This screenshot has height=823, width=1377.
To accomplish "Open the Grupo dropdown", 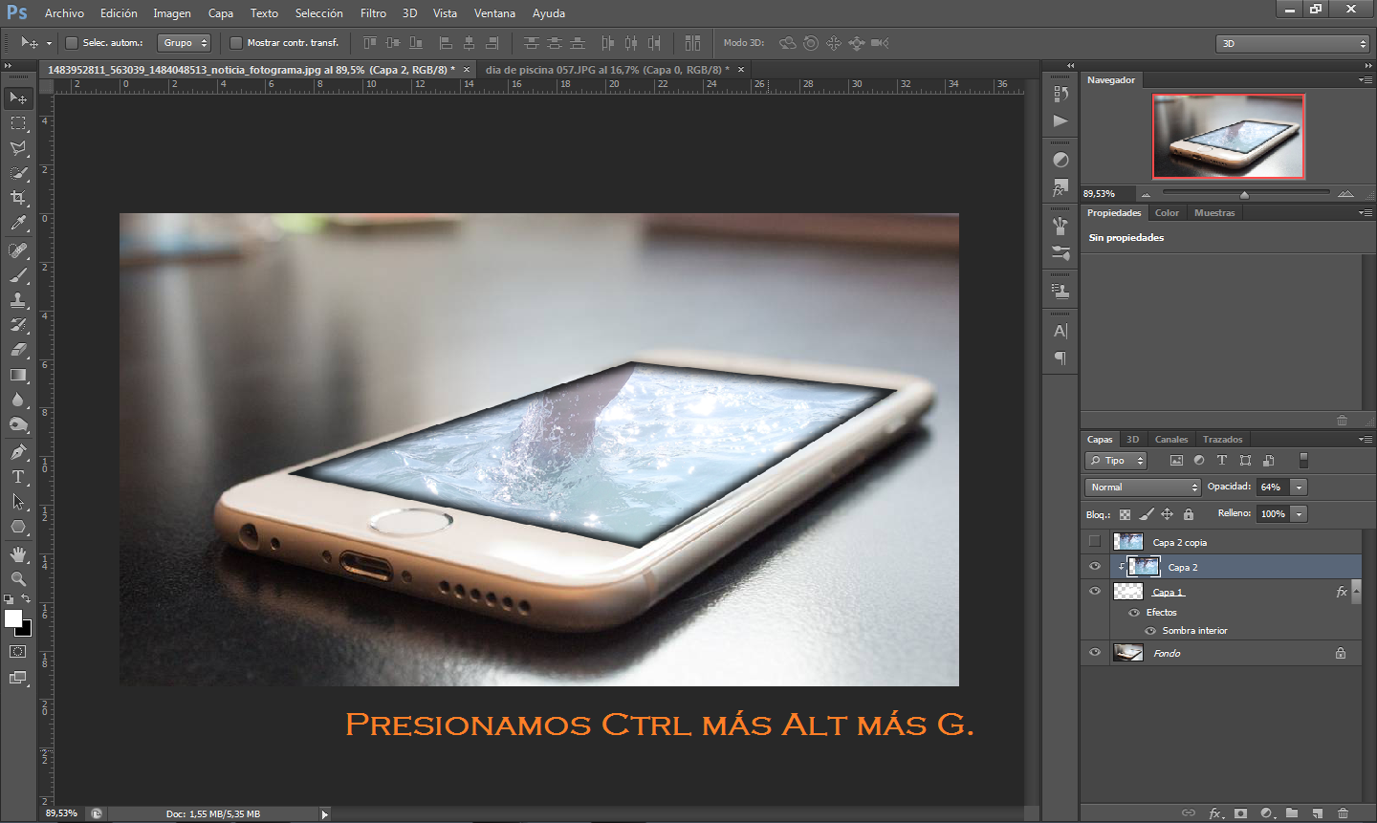I will coord(184,43).
